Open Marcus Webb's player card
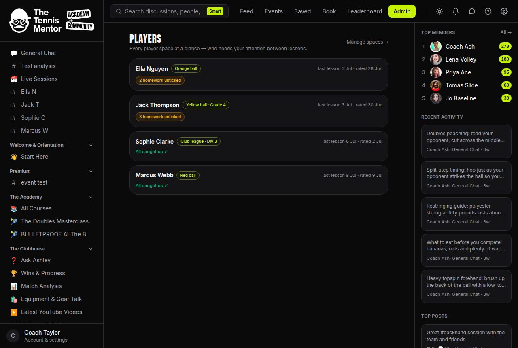 tap(259, 180)
